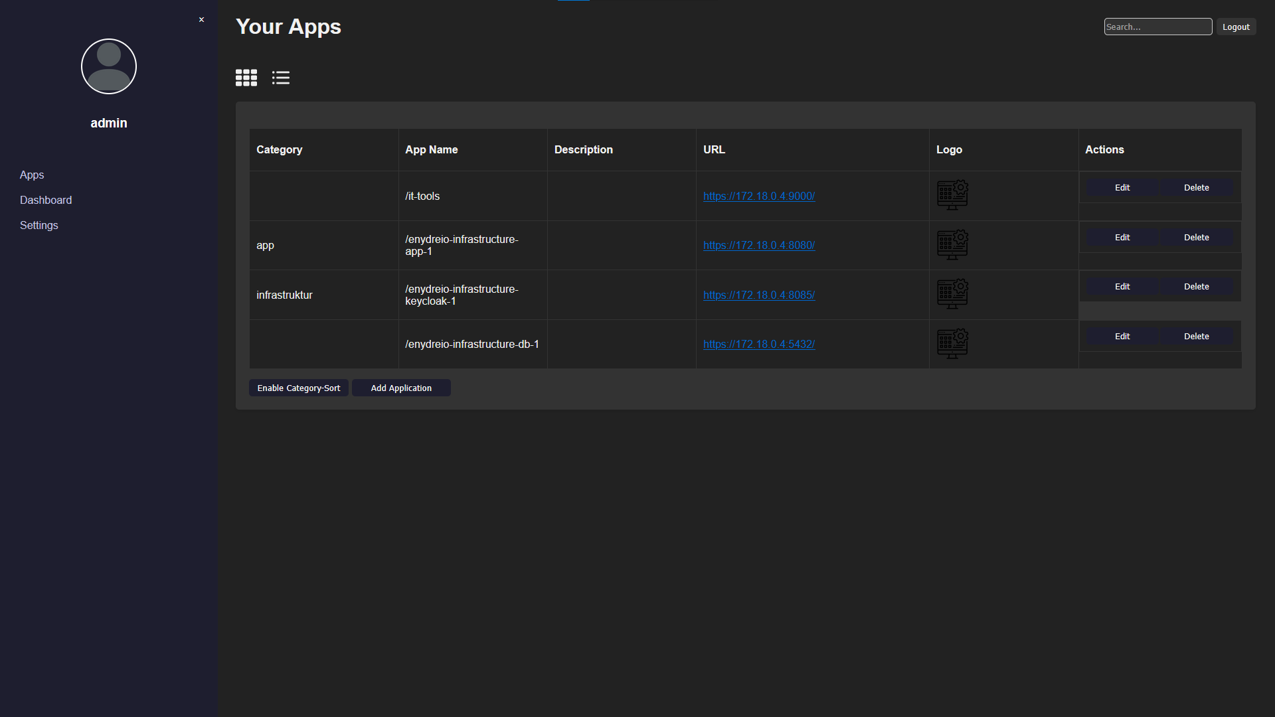Click the logo icon for enydreio-infrastructure-app-1
Screen dimensions: 1275x717
(x=952, y=245)
